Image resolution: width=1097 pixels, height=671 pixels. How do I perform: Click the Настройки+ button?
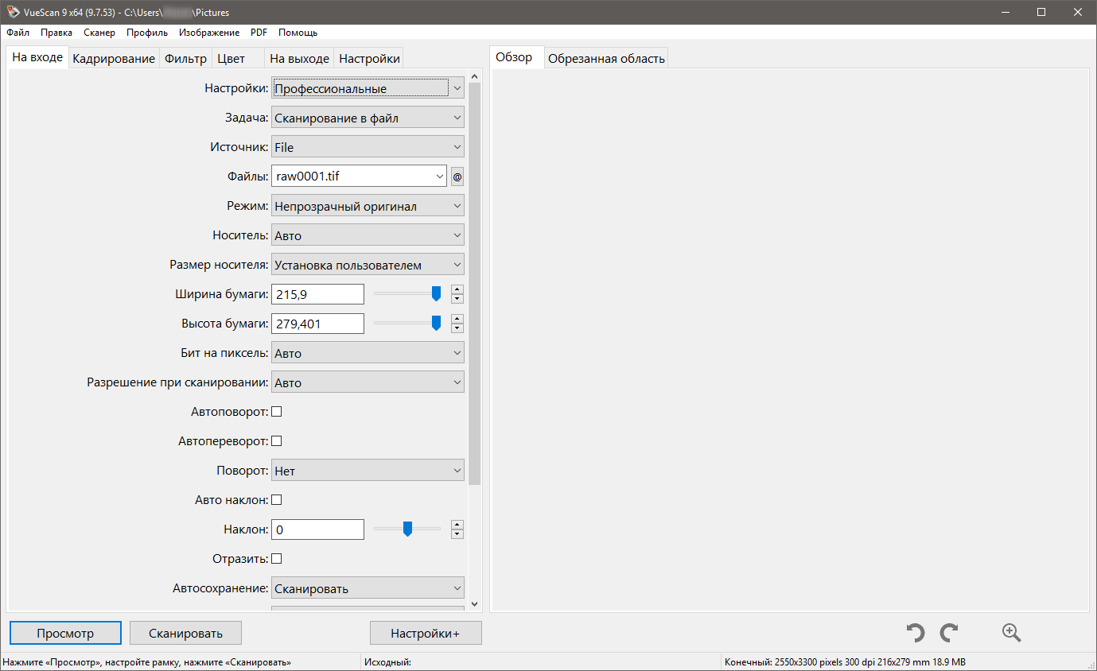pos(426,634)
